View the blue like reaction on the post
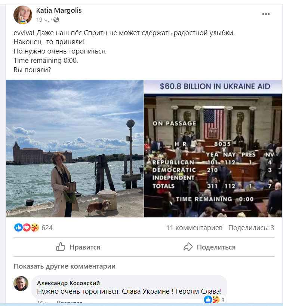Screen dimensions: 283x306 (19, 227)
